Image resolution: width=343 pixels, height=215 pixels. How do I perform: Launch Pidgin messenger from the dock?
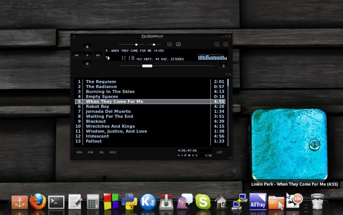tap(184, 201)
